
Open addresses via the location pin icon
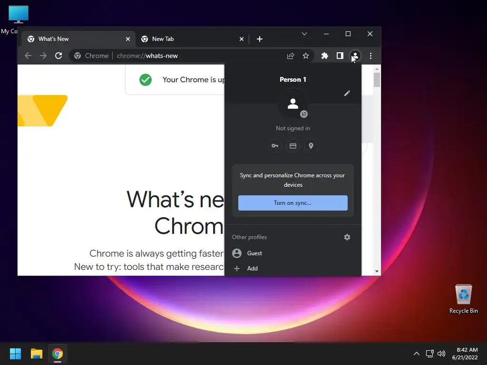pos(311,146)
